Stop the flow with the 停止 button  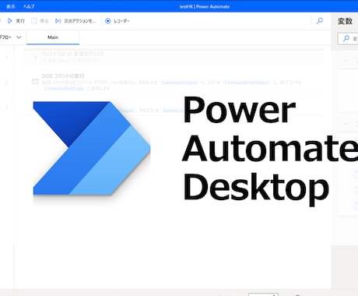point(40,21)
